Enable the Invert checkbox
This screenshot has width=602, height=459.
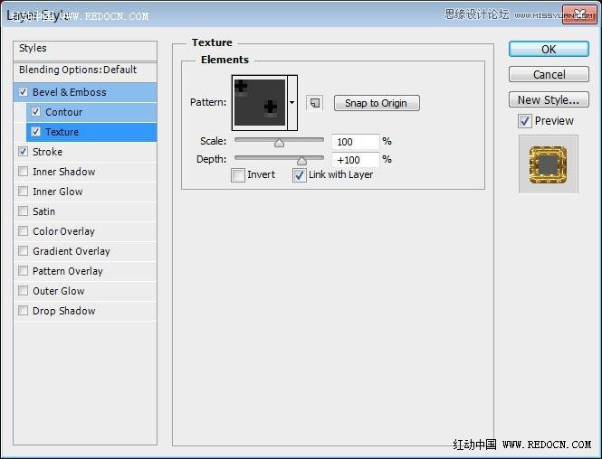[238, 175]
